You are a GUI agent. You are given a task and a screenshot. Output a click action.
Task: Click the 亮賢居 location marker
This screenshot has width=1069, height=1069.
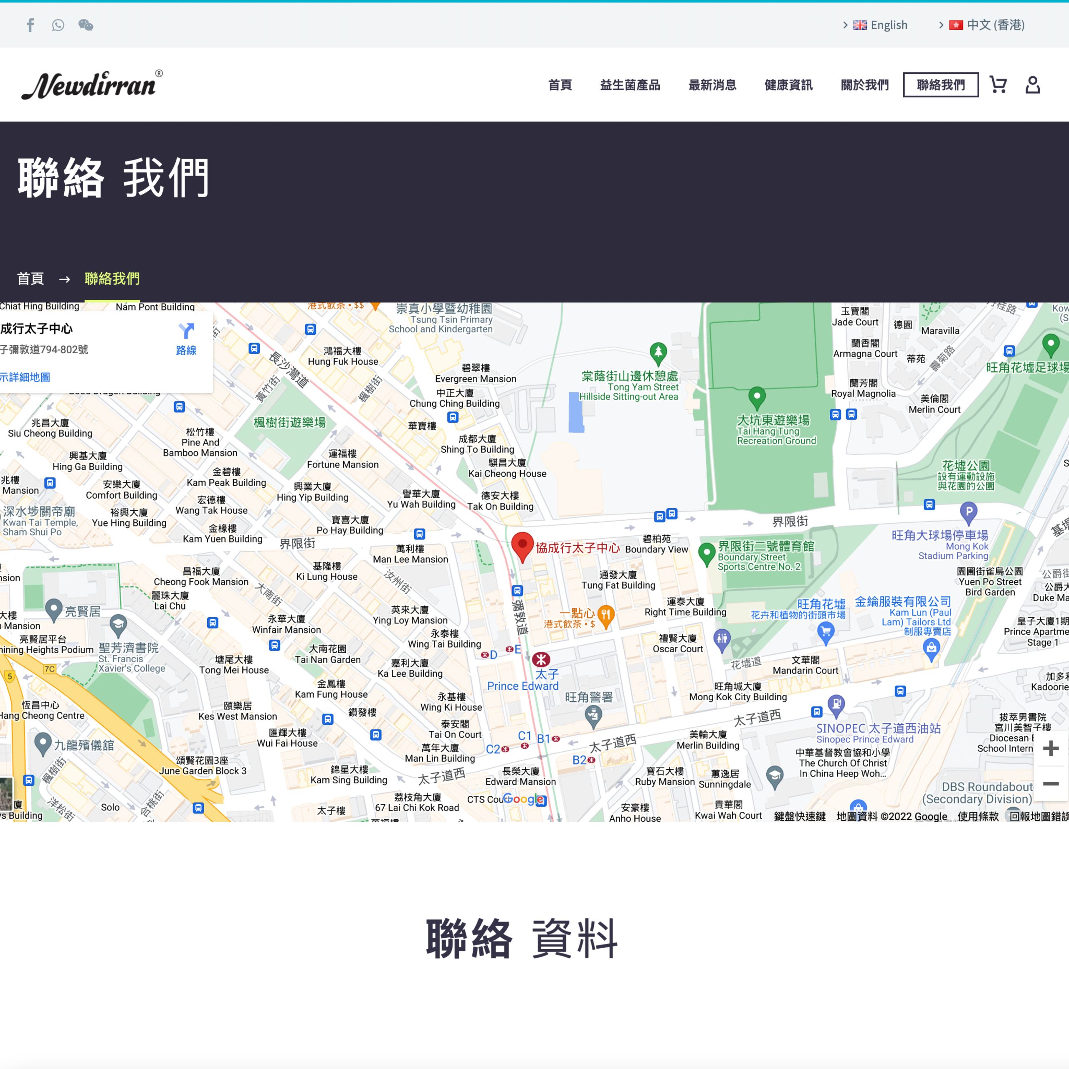point(54,610)
